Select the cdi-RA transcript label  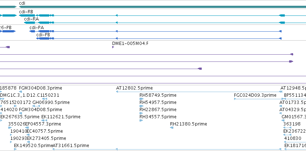coord(31,19)
